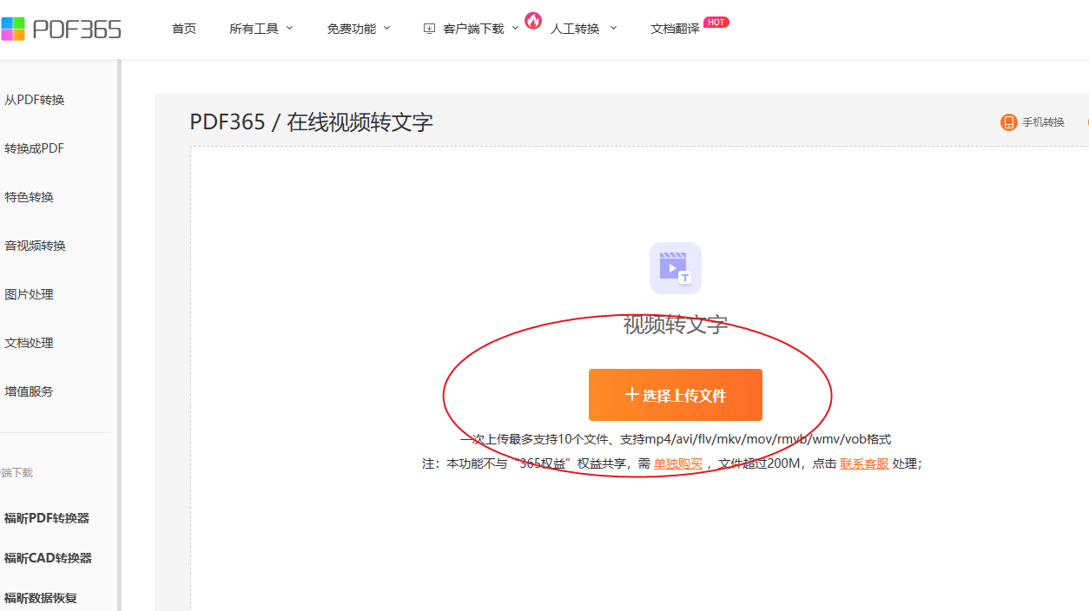
Task: Click the 视频转文字 heading text
Action: pos(676,325)
